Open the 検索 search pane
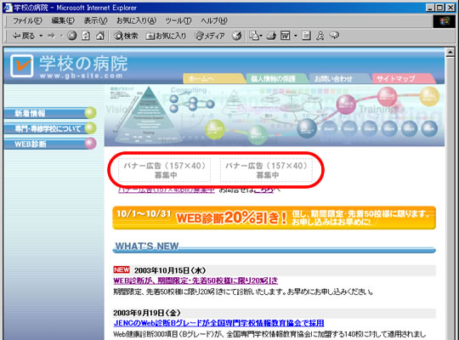Image resolution: width=459 pixels, height=340 pixels. point(126,36)
